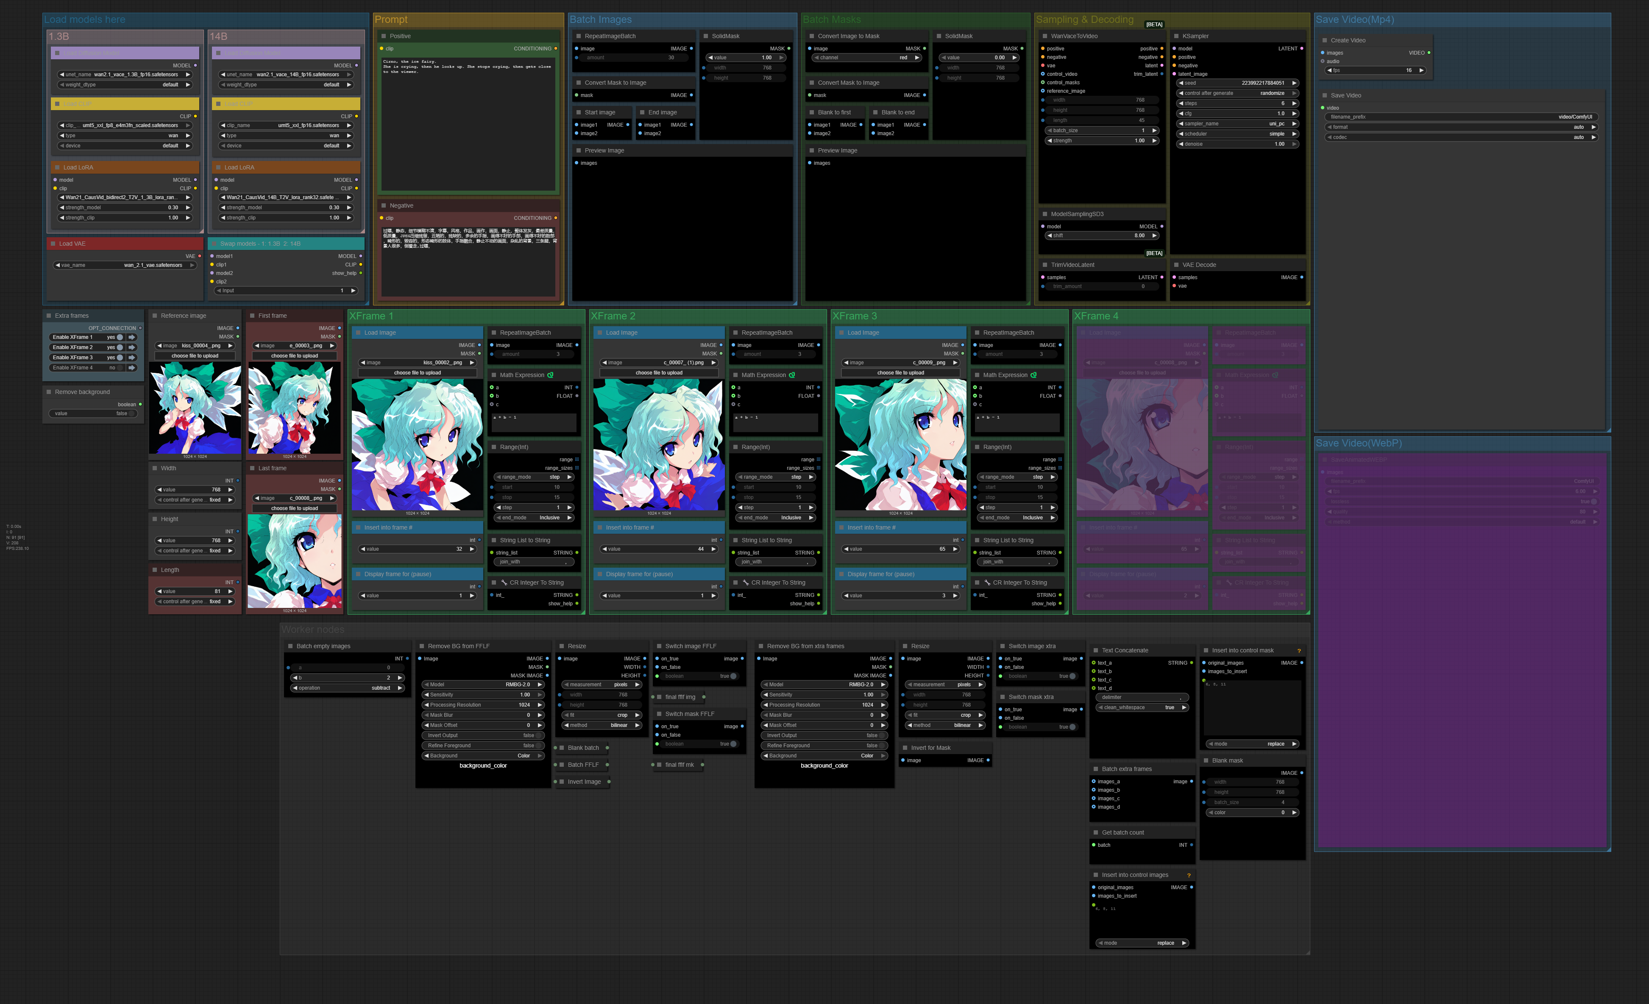
Task: Toggle Enable XFrame 4 switch on
Action: [x=120, y=368]
